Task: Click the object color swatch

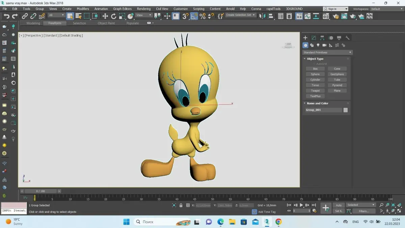Action: pyautogui.click(x=346, y=110)
